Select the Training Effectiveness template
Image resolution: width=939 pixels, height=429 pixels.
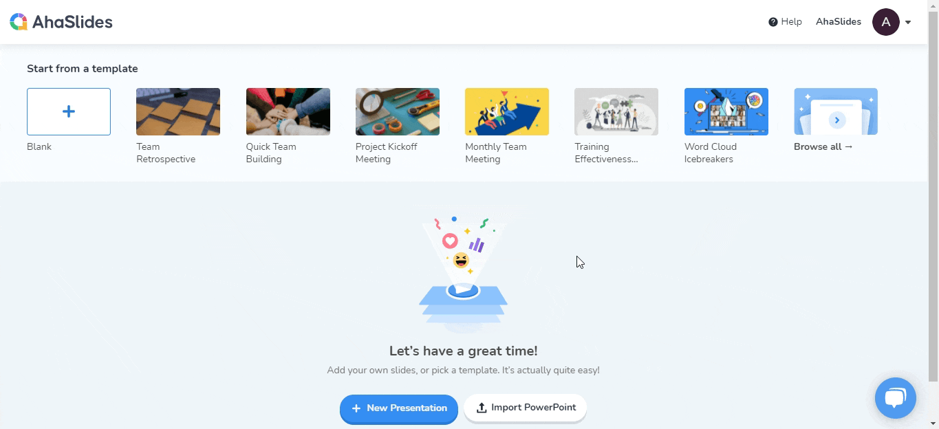tap(616, 111)
